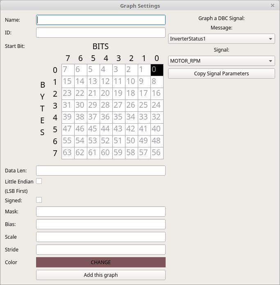Click the Mask input field
This screenshot has width=280, height=285.
[x=100, y=211]
